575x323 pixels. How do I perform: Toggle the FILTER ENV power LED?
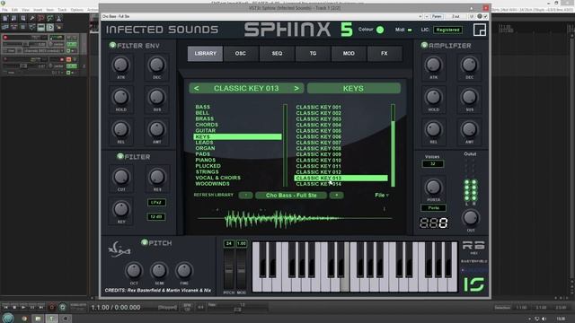coord(112,46)
